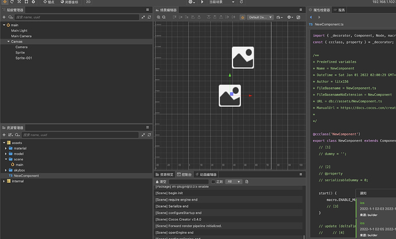Open the asset sort options

[x=10, y=135]
